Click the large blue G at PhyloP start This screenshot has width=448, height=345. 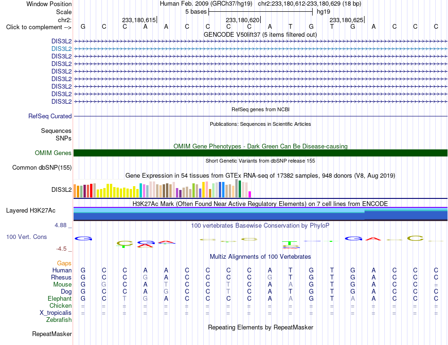pos(83,238)
